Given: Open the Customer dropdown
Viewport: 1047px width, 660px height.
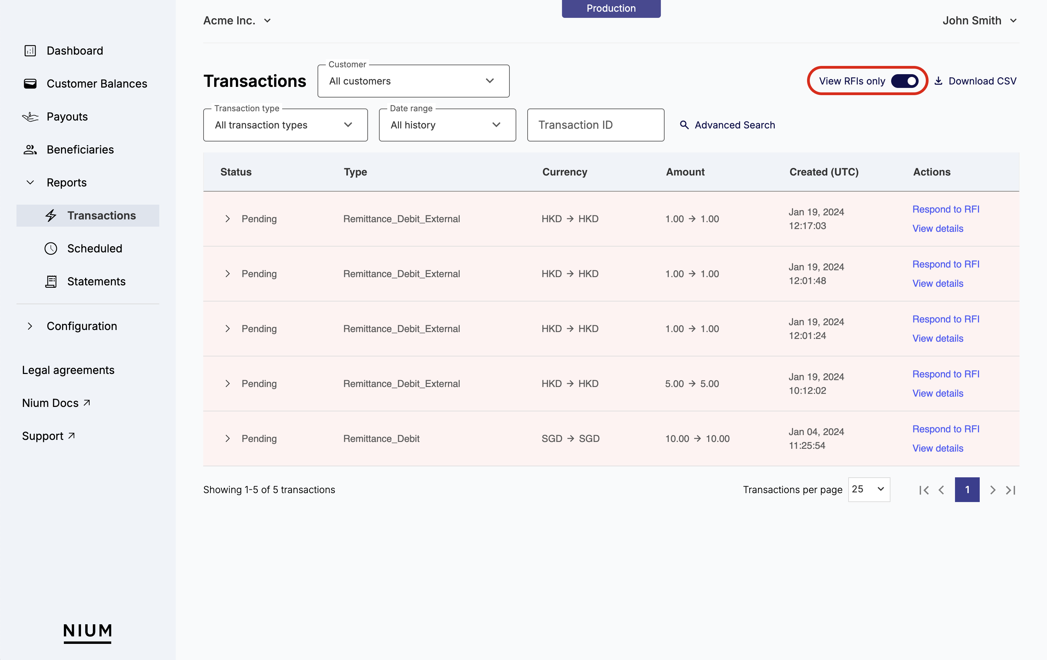Looking at the screenshot, I should coord(413,81).
